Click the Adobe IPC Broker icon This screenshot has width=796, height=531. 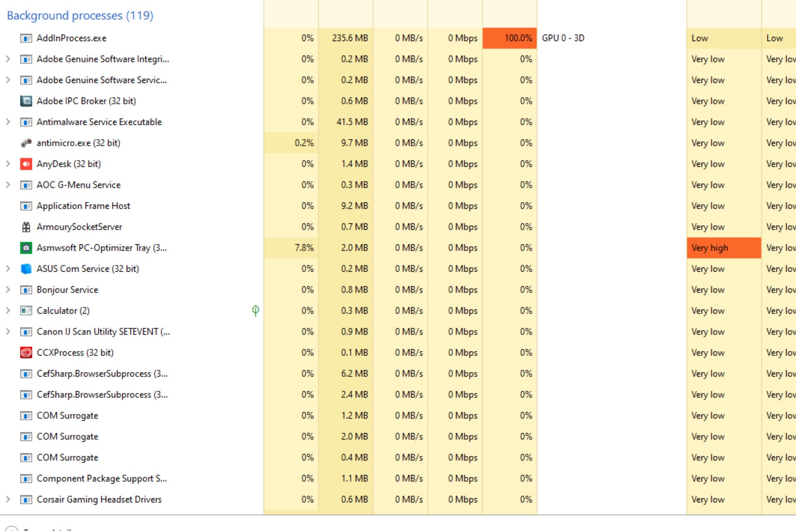pyautogui.click(x=26, y=101)
